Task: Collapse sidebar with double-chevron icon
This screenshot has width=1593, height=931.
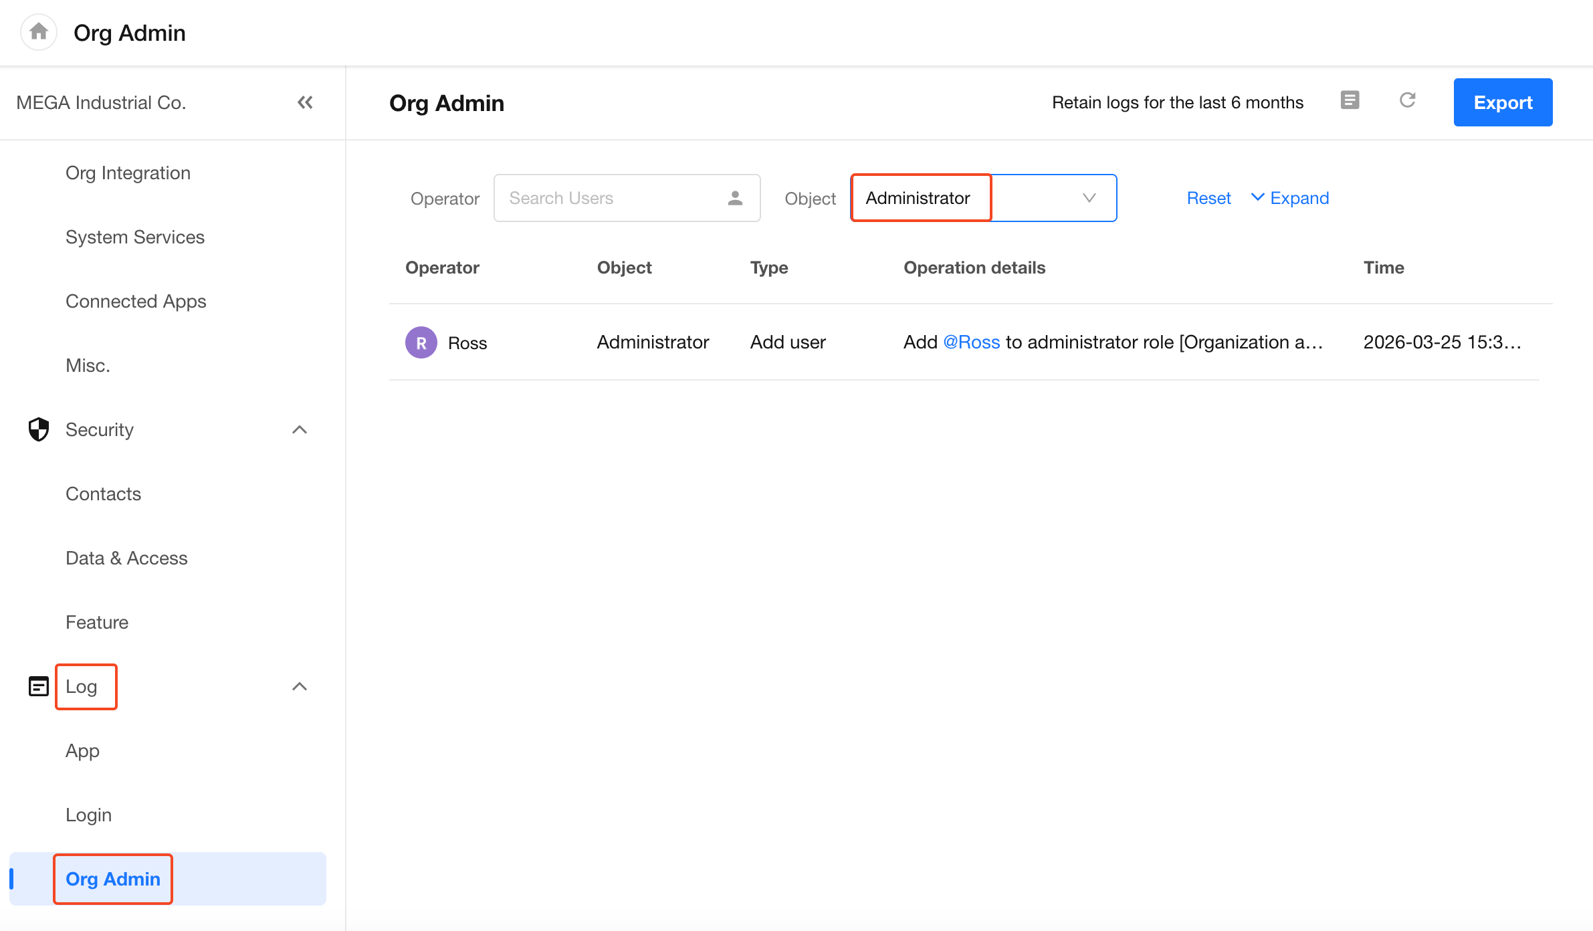Action: tap(305, 102)
